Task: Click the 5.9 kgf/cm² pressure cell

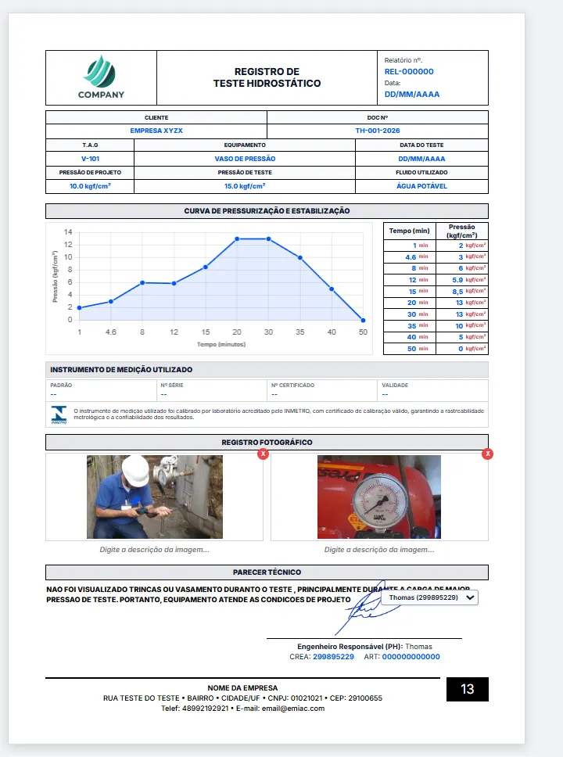Action: click(x=462, y=280)
